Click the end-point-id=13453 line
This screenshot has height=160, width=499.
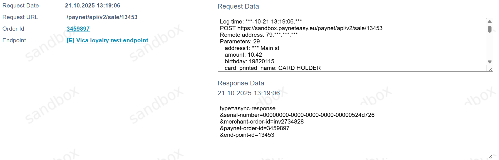tap(247, 135)
